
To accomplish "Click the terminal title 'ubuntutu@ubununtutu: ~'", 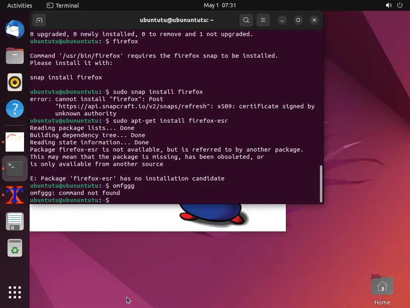I will coord(177,20).
